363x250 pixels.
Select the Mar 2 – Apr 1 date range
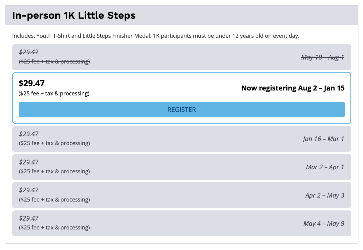325,167
